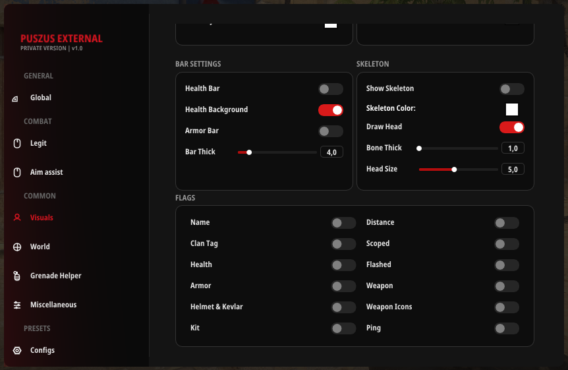The image size is (568, 370).
Task: Turn off the Health Background toggle
Action: click(330, 110)
